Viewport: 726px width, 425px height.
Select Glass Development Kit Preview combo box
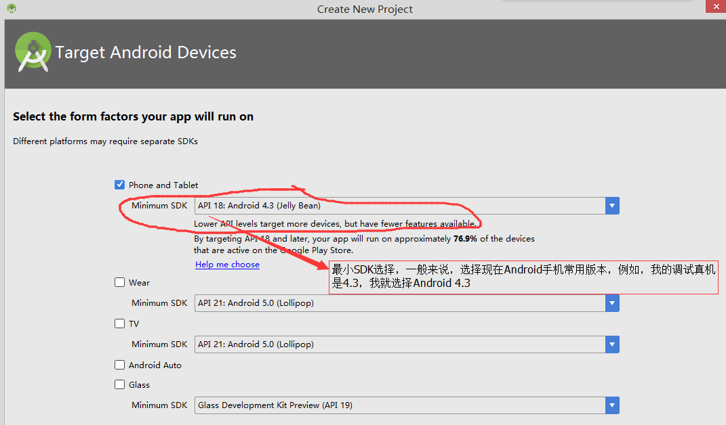(407, 405)
